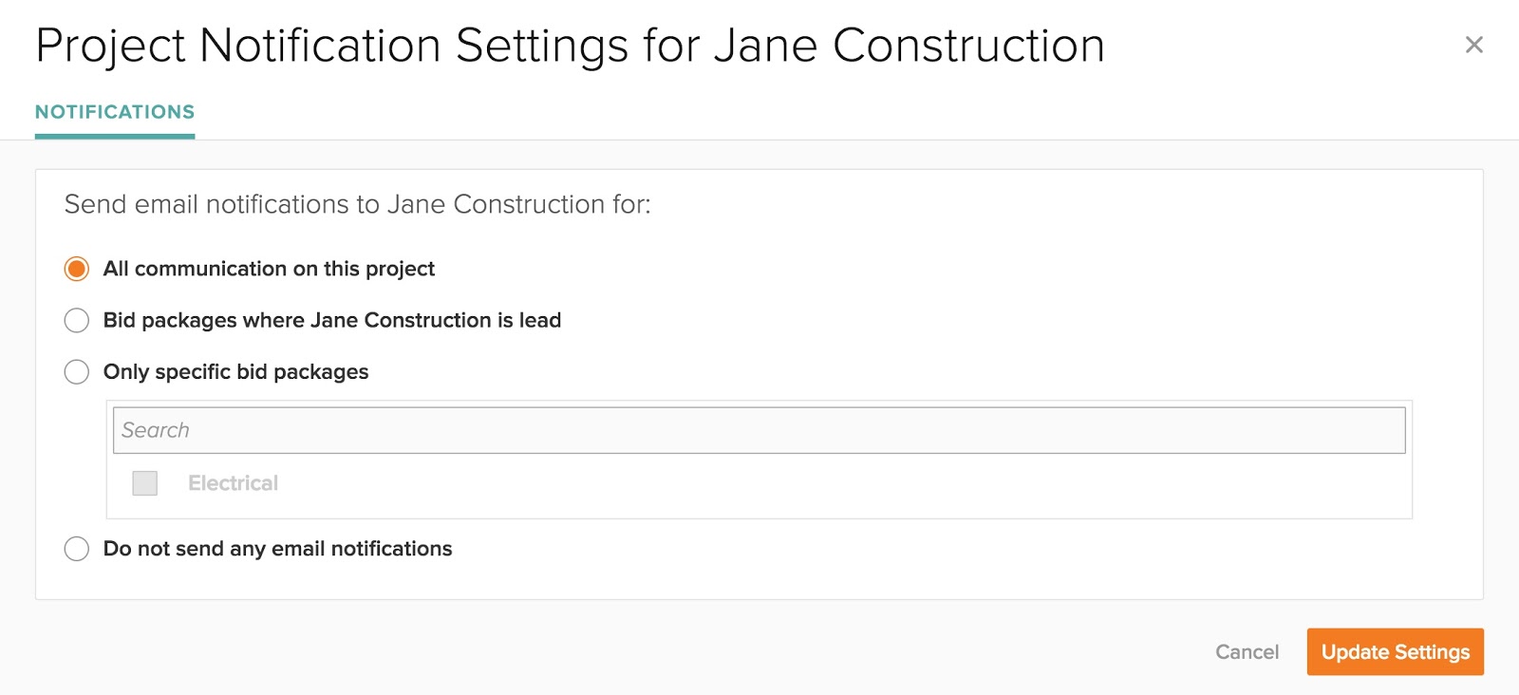
Task: Close the Project Notification Settings dialog
Action: pos(1473,45)
